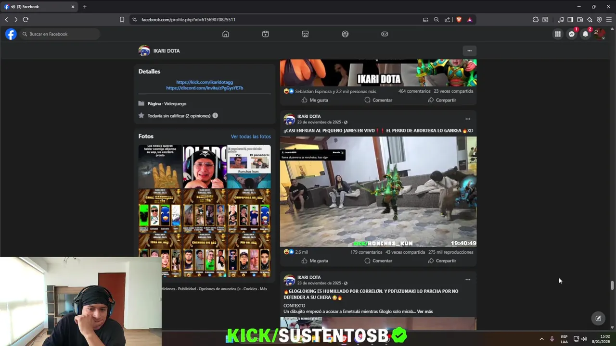View 464 comentarios on top post

pyautogui.click(x=414, y=91)
